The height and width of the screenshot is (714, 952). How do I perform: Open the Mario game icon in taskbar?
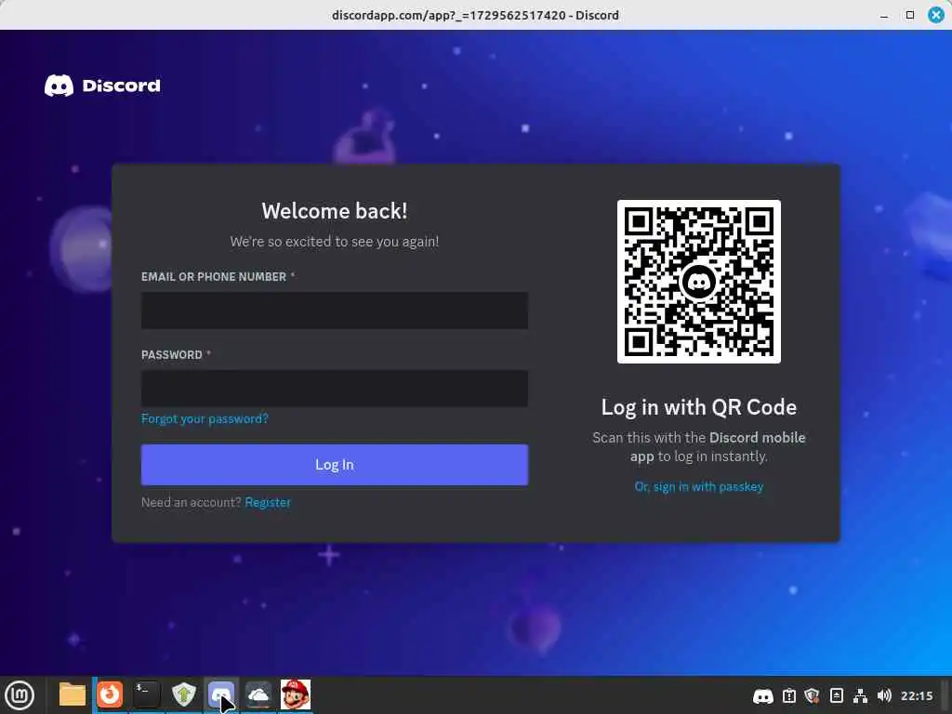point(296,694)
